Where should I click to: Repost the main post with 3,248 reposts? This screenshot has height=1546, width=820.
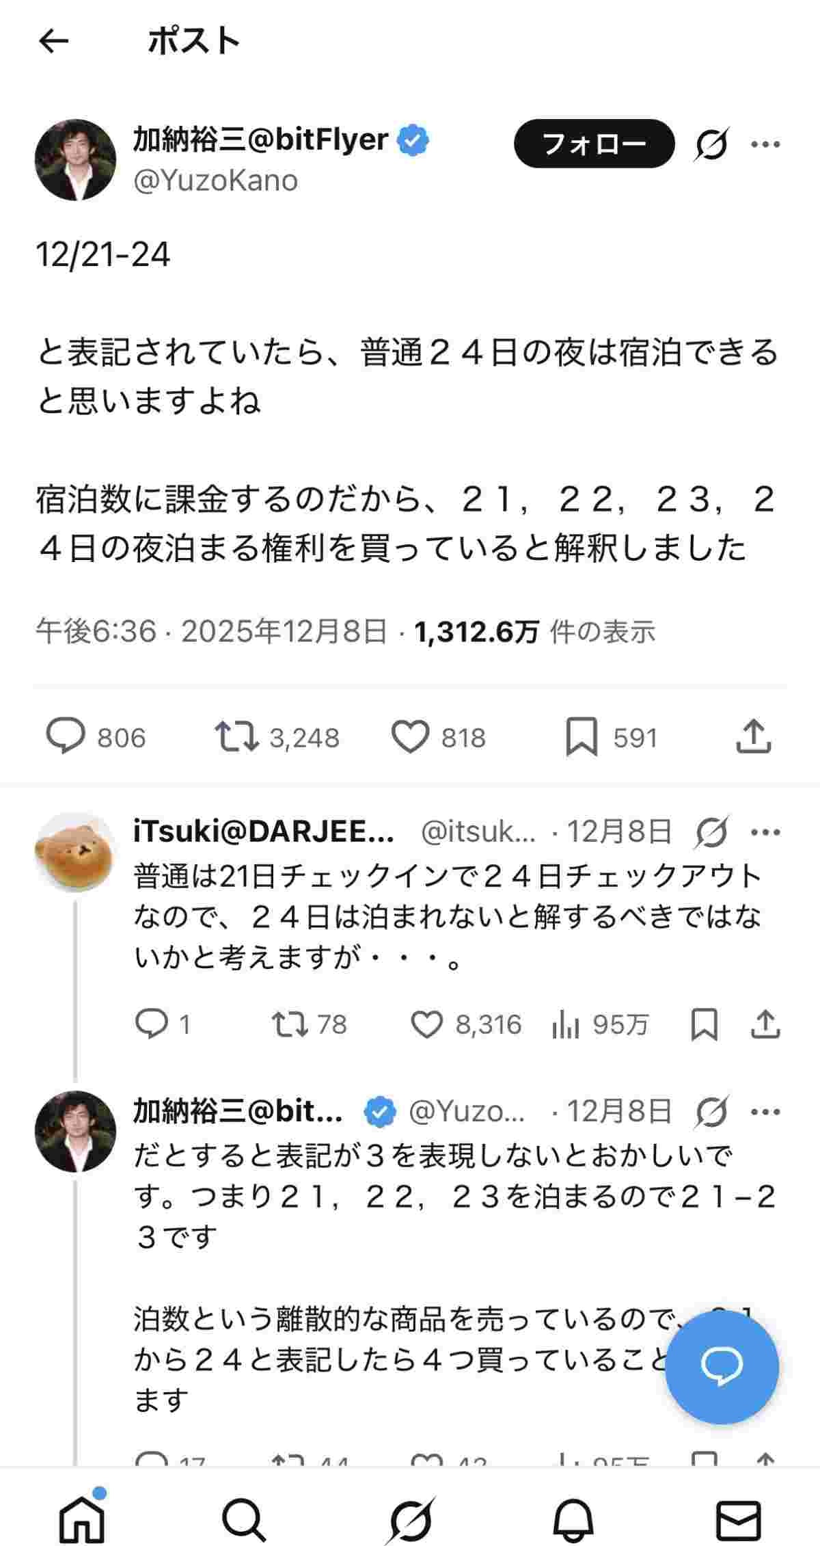click(236, 736)
